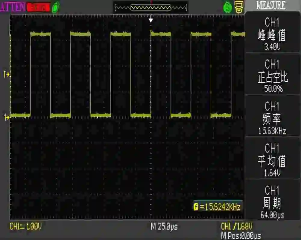301x240 pixels.
Task: Click the CH1 1.68V trigger level readout
Action: (x=237, y=226)
